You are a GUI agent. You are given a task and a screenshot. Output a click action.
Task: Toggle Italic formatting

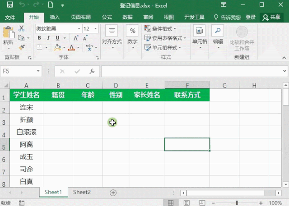pos(48,38)
